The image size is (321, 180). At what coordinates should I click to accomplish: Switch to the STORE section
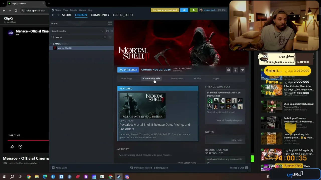coord(67,15)
